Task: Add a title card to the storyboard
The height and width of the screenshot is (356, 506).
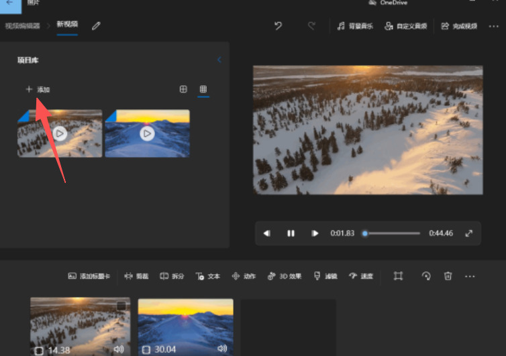Action: pos(89,276)
